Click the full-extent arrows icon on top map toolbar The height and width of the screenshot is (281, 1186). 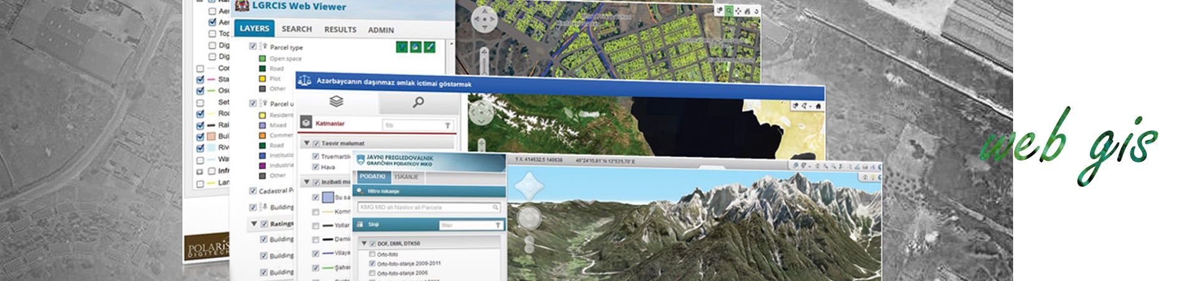click(738, 11)
